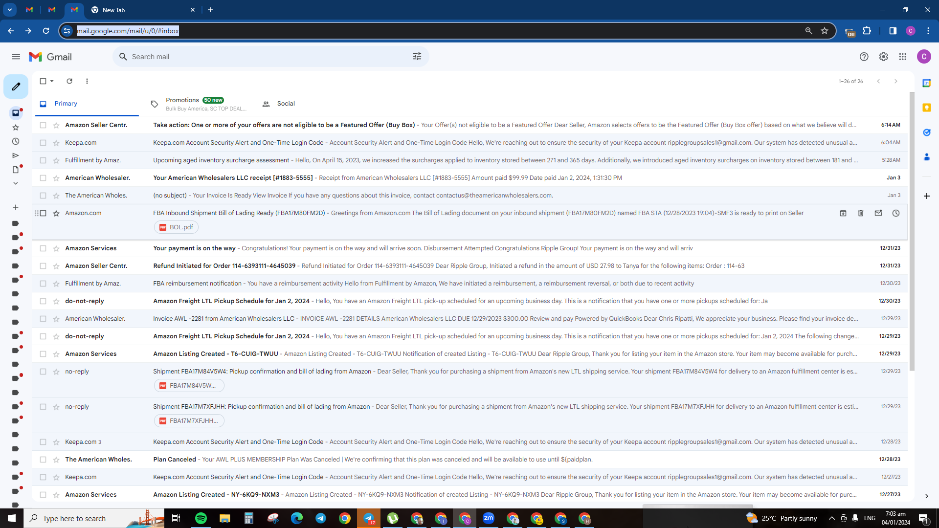Open the More options three-dot menu above inbox
The width and height of the screenshot is (939, 528).
(87, 81)
